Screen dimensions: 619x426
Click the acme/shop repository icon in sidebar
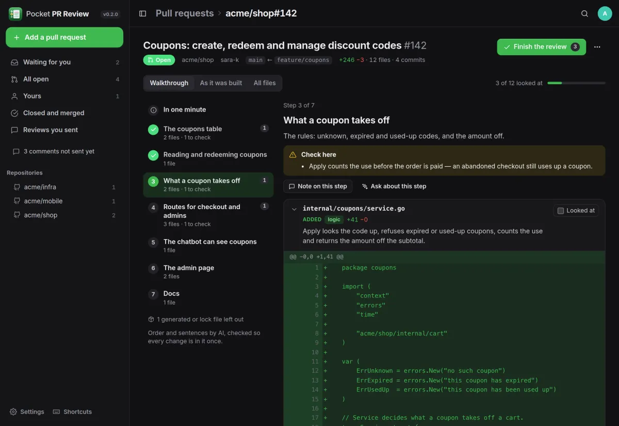(17, 215)
